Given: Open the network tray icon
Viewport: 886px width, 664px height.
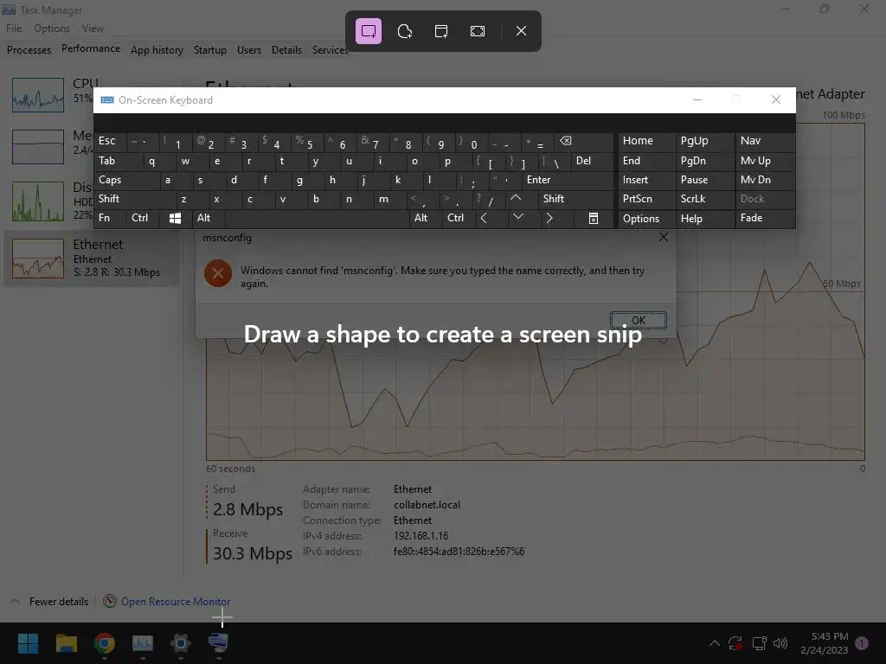Looking at the screenshot, I should [759, 643].
